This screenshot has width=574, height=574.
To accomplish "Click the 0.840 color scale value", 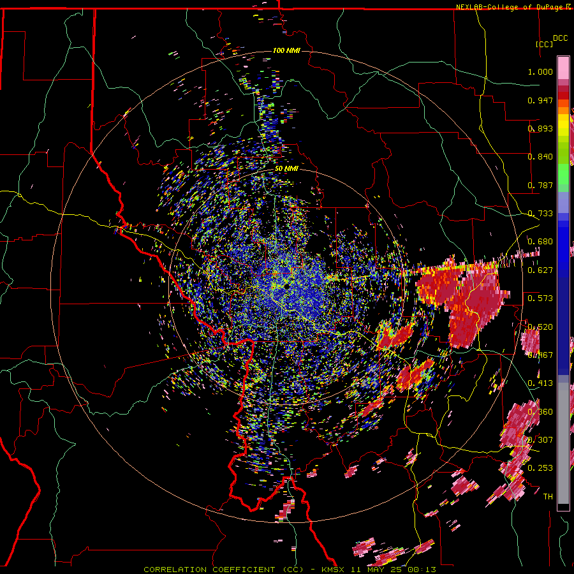I will click(x=540, y=157).
